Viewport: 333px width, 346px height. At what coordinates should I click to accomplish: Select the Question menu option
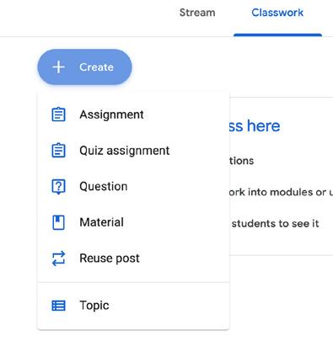[133, 186]
